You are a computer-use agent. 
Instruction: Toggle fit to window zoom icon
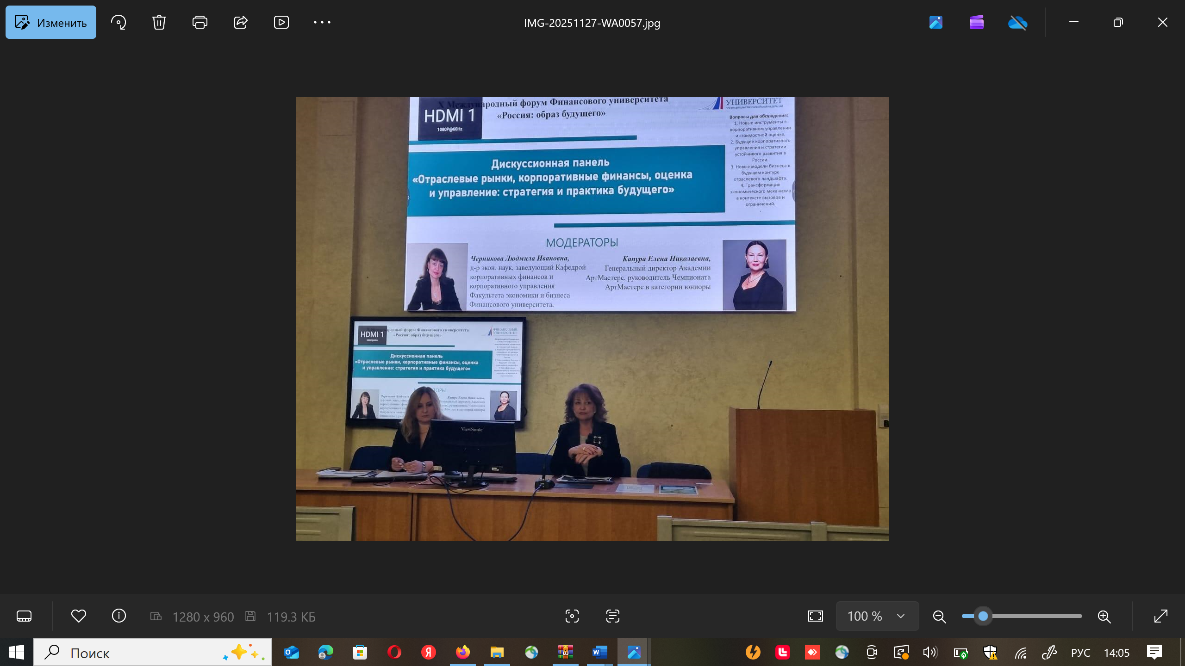(816, 616)
